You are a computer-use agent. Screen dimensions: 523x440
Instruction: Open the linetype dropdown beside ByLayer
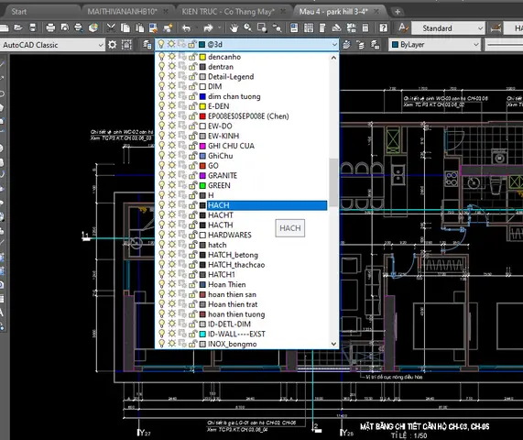pyautogui.click(x=504, y=44)
